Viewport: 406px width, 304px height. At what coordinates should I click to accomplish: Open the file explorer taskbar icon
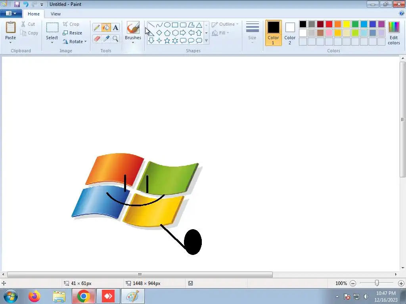pos(59,296)
